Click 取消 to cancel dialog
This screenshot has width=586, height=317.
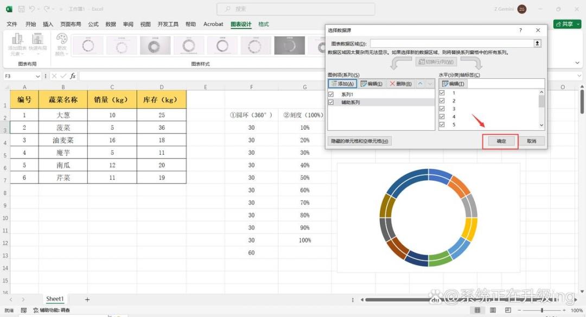point(531,141)
